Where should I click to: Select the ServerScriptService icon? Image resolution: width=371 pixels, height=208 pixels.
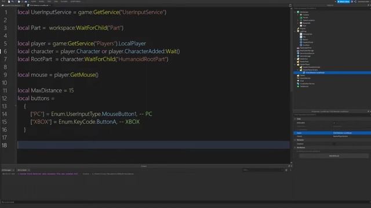pos(298,53)
